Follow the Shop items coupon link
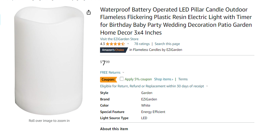Image resolution: width=260 pixels, height=132 pixels. [x=163, y=79]
